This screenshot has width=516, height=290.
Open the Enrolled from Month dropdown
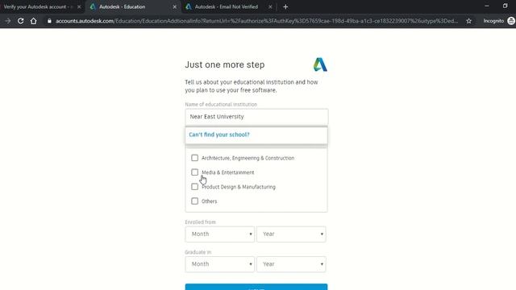pyautogui.click(x=220, y=234)
